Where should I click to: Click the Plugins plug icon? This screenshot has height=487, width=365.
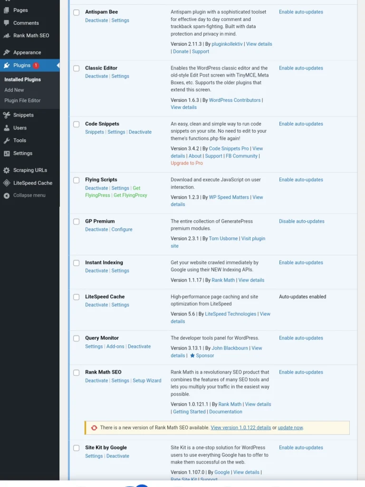click(7, 66)
